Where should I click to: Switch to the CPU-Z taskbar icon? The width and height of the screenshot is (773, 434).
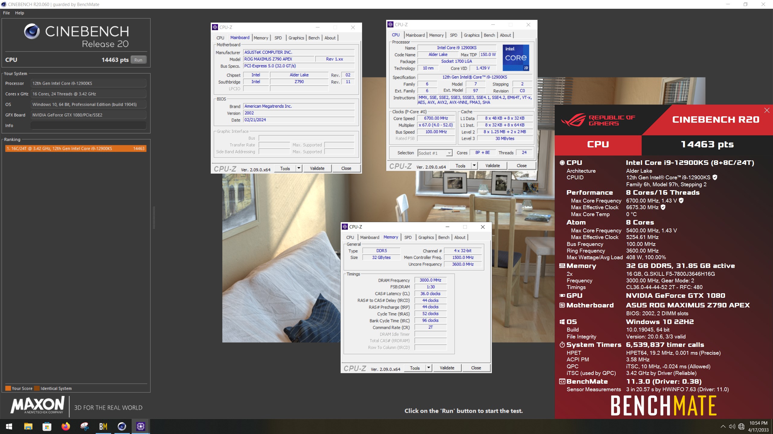click(x=140, y=426)
